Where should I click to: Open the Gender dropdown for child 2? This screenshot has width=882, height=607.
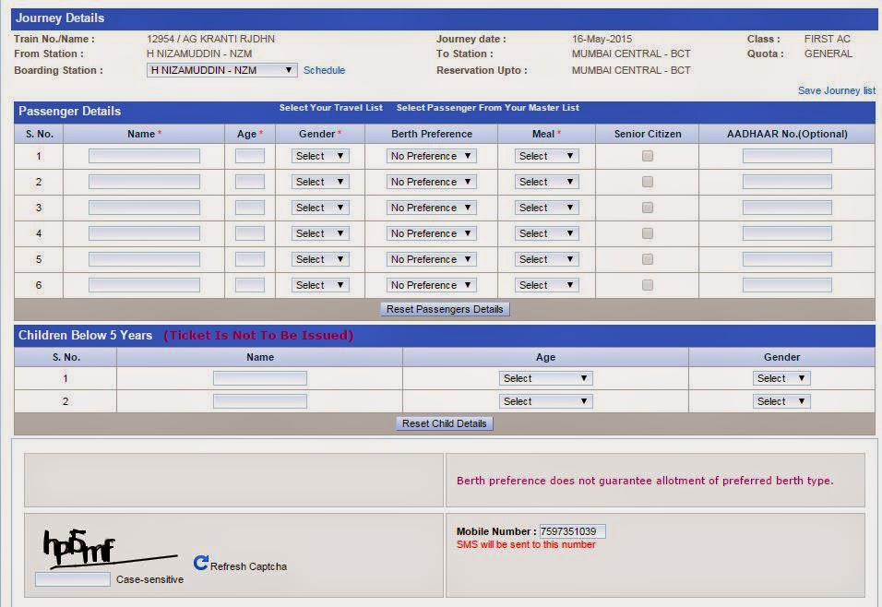coord(781,401)
